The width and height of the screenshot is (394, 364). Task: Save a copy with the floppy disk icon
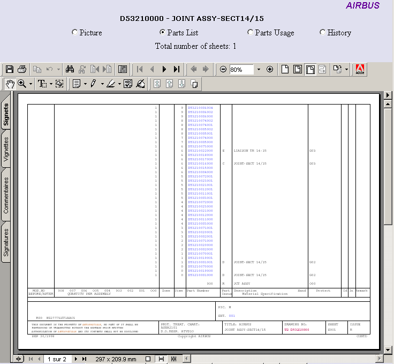point(10,69)
